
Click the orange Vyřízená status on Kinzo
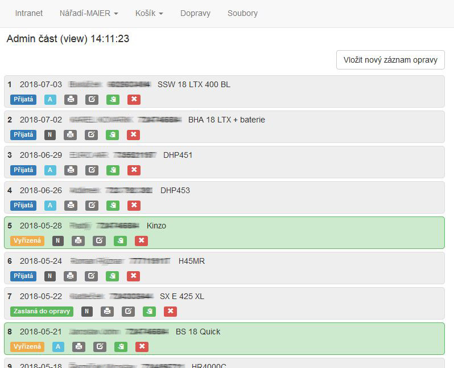[27, 241]
